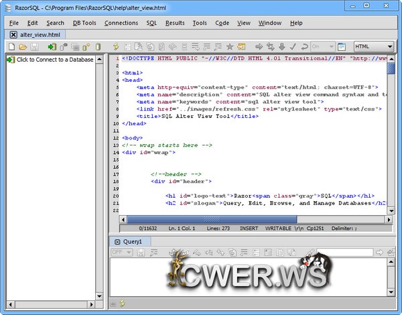Open the Window menu
Viewport: 402px width, 315px height.
270,23
